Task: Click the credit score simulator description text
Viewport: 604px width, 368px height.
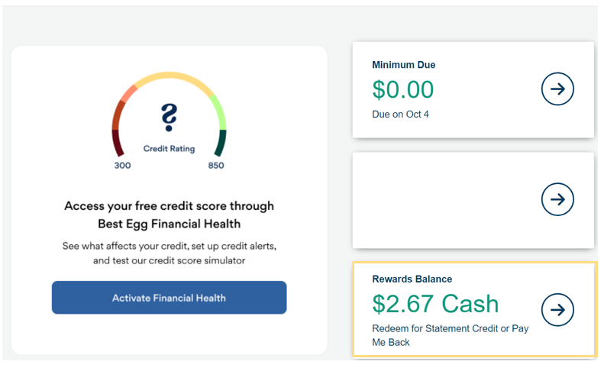Action: pyautogui.click(x=169, y=253)
